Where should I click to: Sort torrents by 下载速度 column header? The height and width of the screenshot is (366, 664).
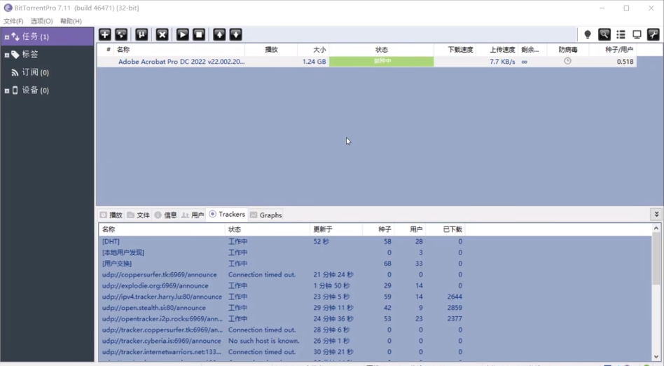(x=455, y=50)
